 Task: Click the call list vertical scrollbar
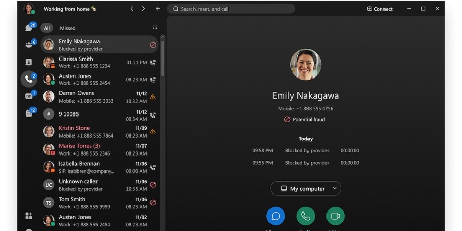163,56
